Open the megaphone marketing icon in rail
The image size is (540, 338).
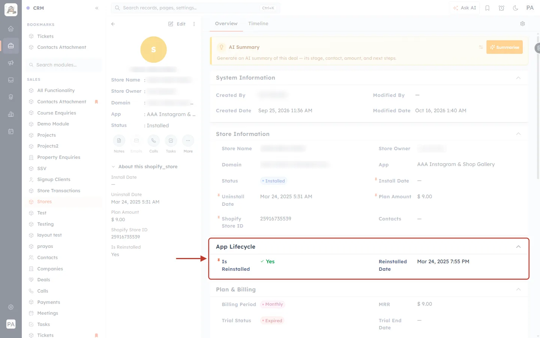[11, 63]
